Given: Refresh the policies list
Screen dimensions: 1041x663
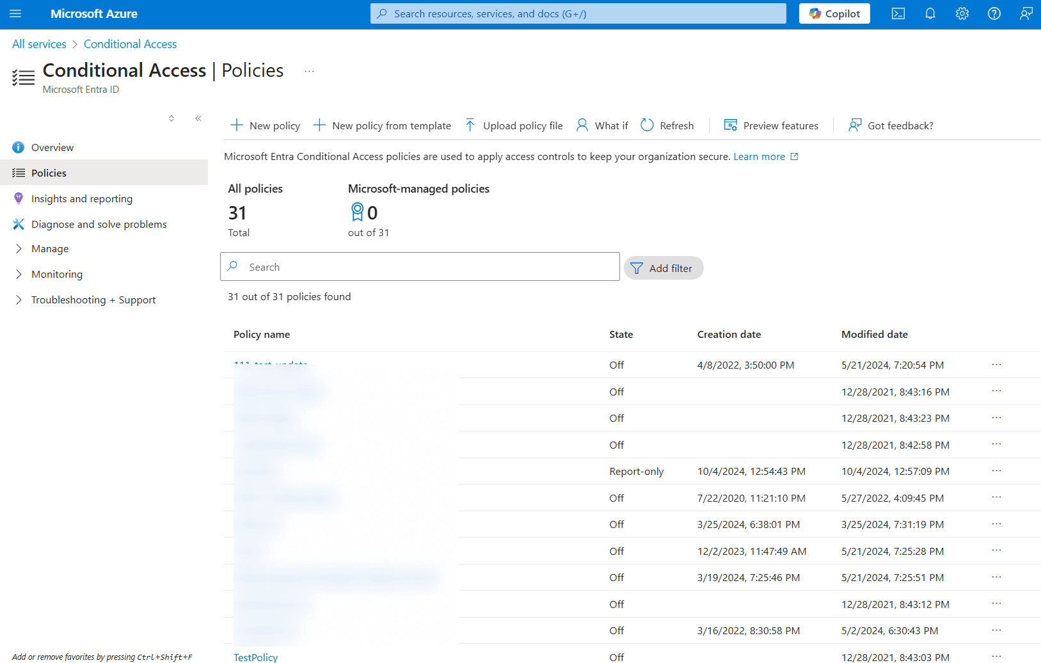Looking at the screenshot, I should (667, 125).
